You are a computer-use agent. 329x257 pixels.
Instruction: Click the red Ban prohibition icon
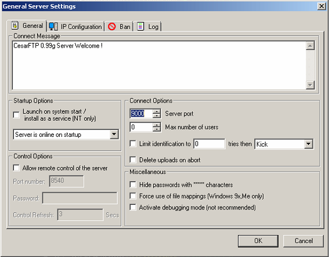(x=112, y=27)
